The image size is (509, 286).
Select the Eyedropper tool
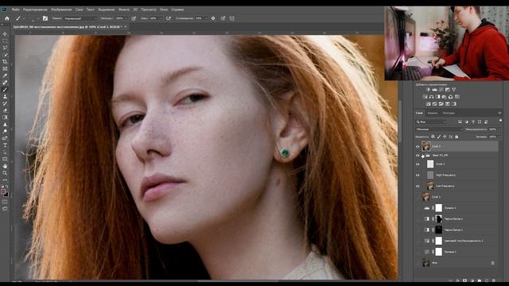pos(5,75)
